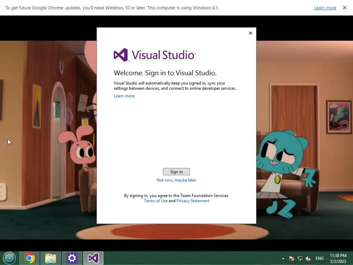This screenshot has height=265, width=353.
Task: Click the Sign in button
Action: coord(176,172)
